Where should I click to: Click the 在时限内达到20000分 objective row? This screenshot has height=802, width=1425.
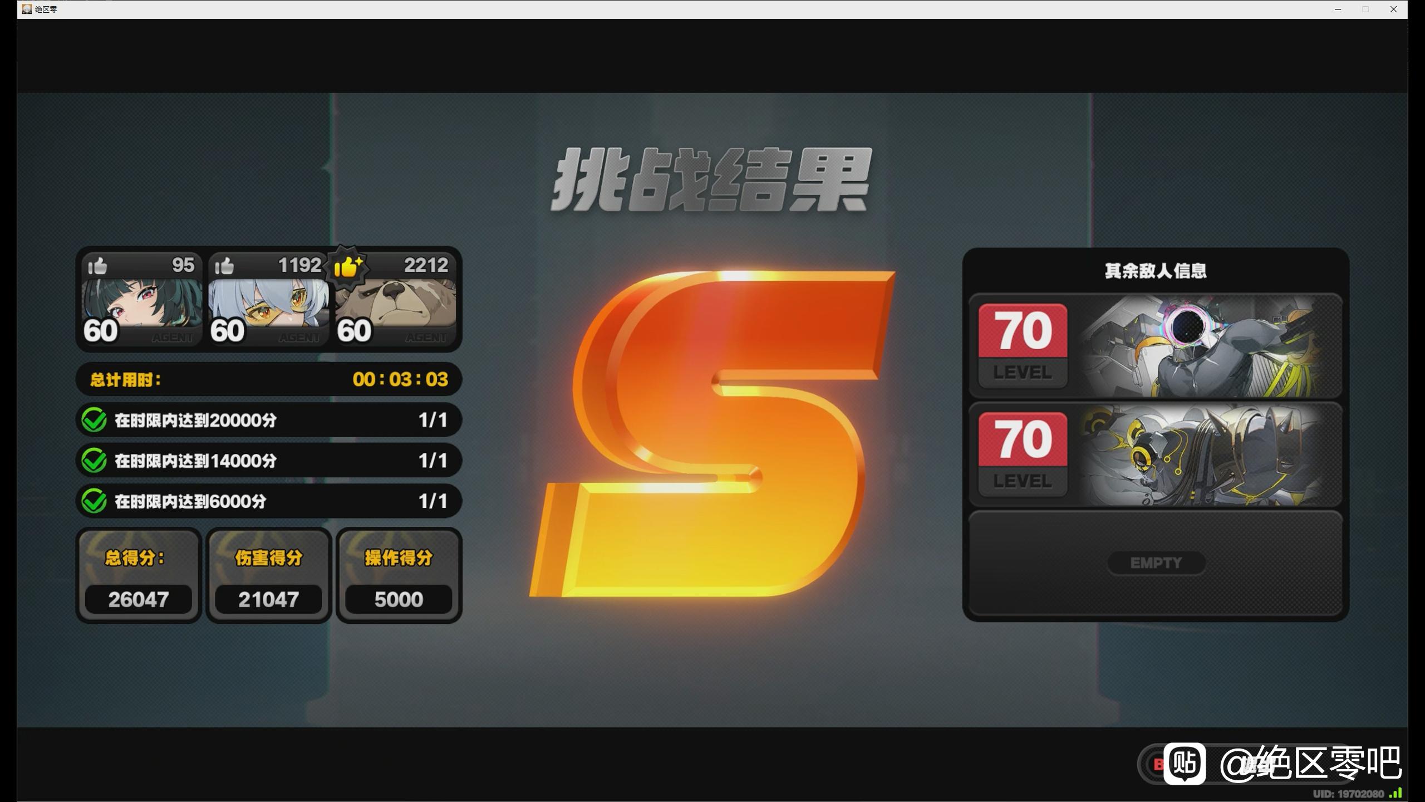[x=269, y=420]
